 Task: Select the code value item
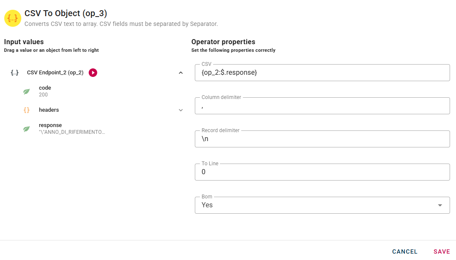pyautogui.click(x=45, y=91)
